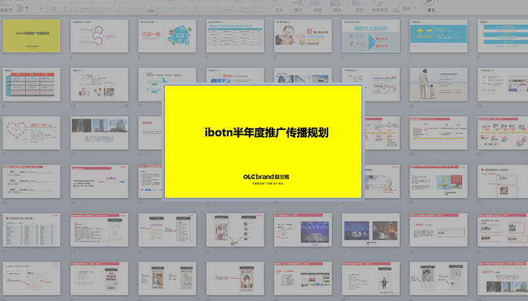Insert a picture via 图片
Image resolution: width=528 pixels, height=301 pixels.
click(x=298, y=7)
